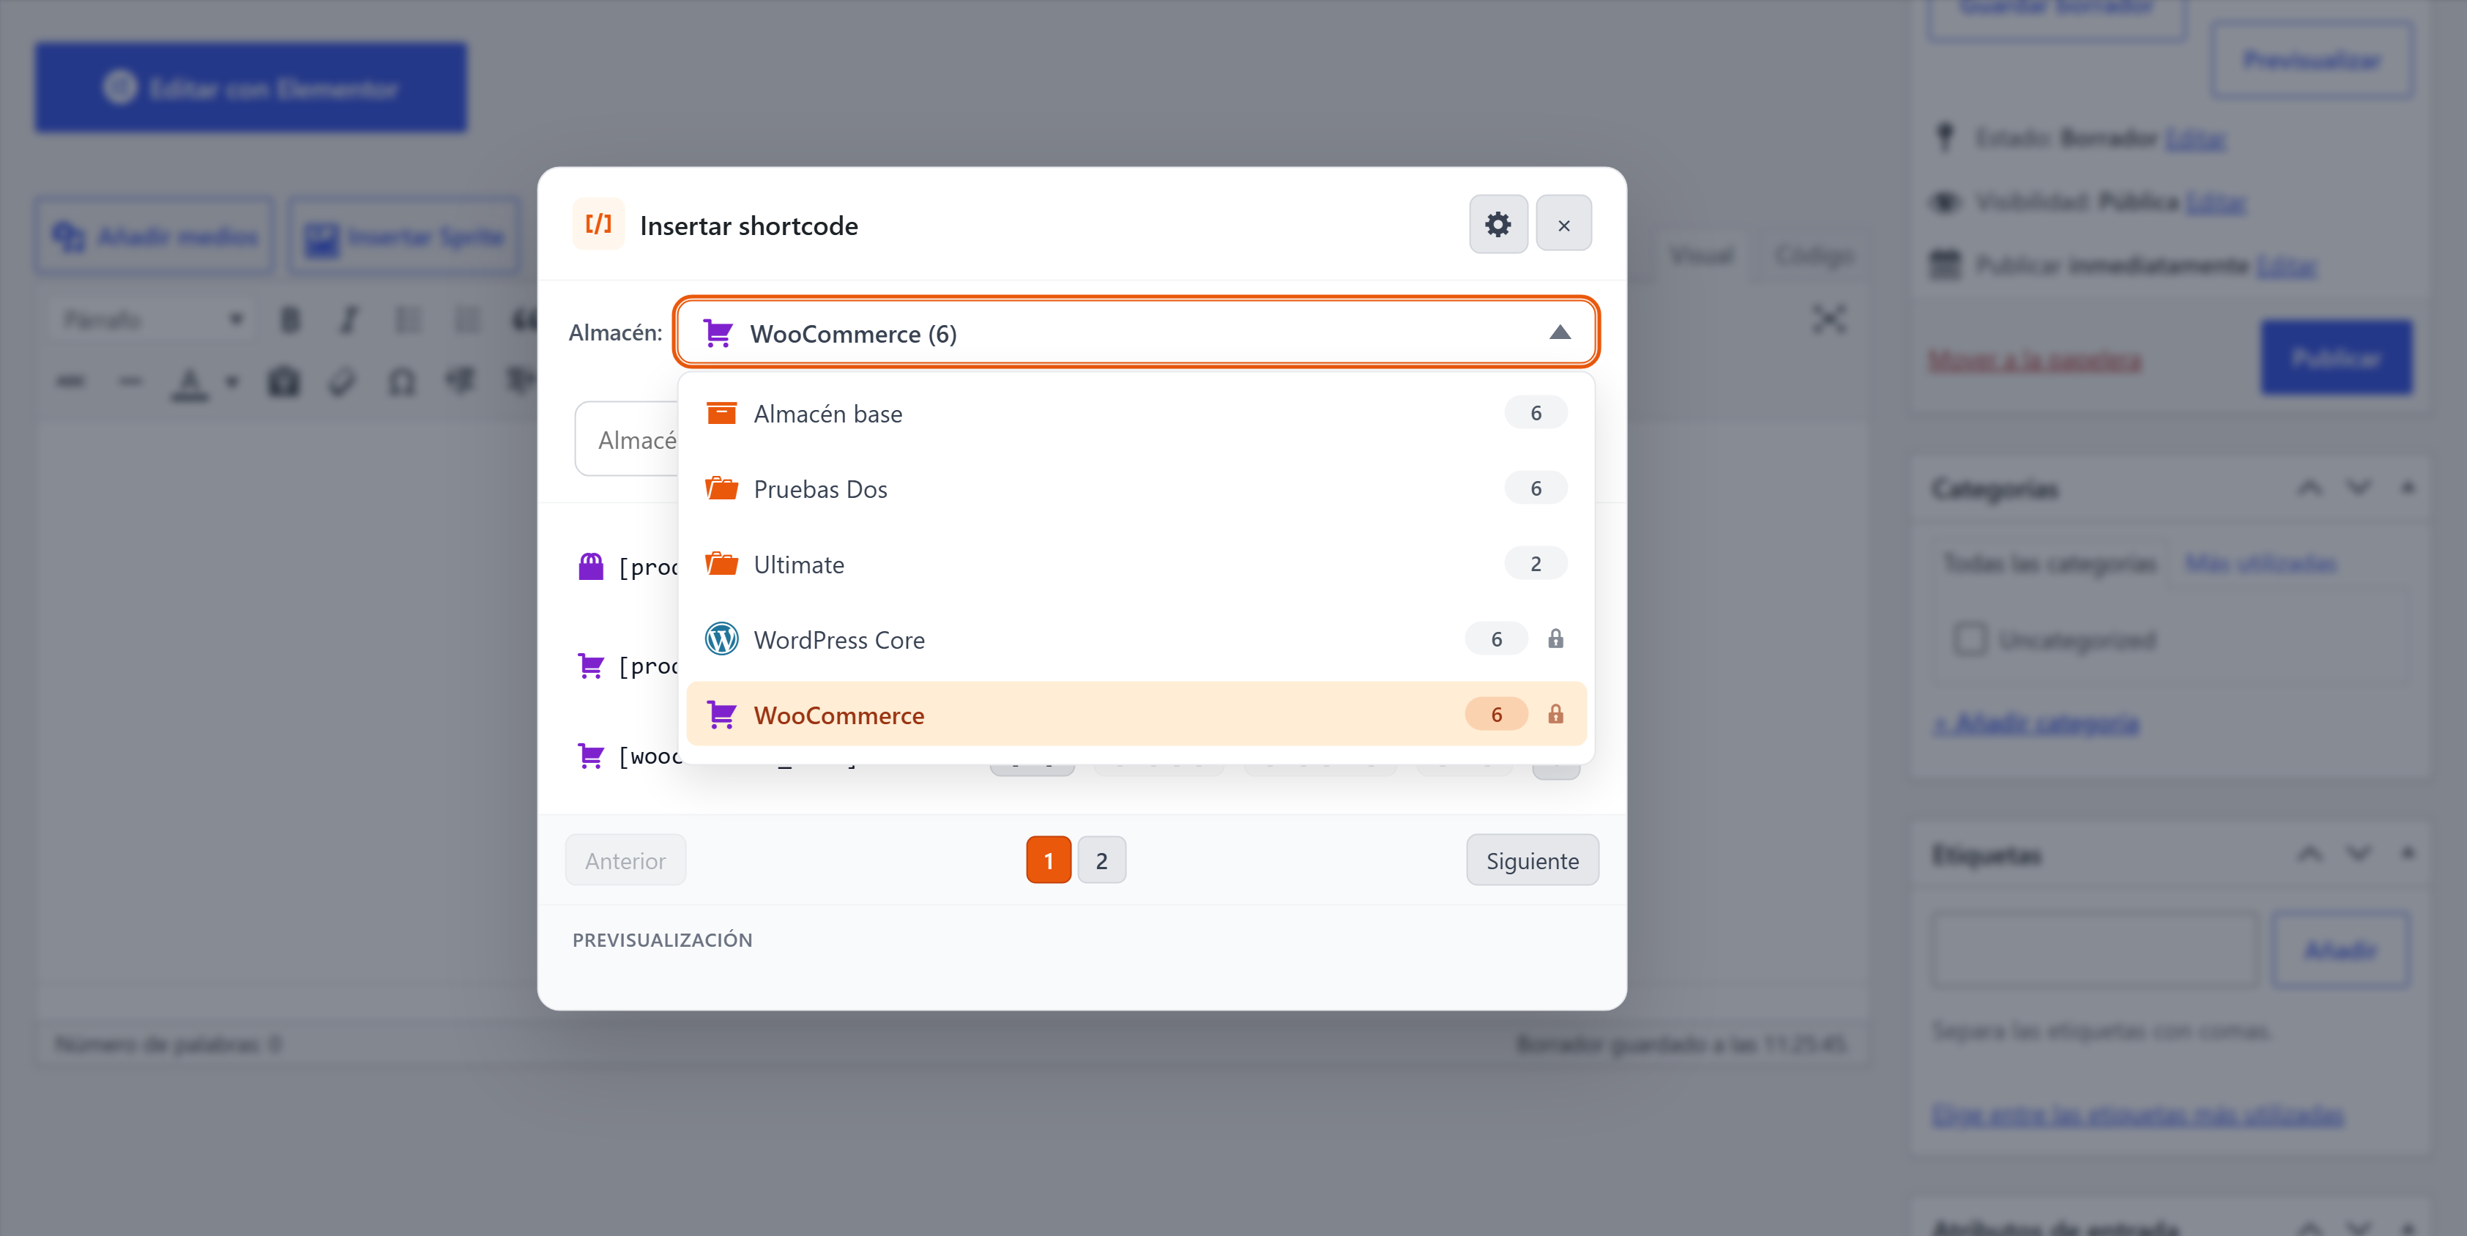Switch to Código editor tab
Screen dimensions: 2467x1236
coord(1813,256)
